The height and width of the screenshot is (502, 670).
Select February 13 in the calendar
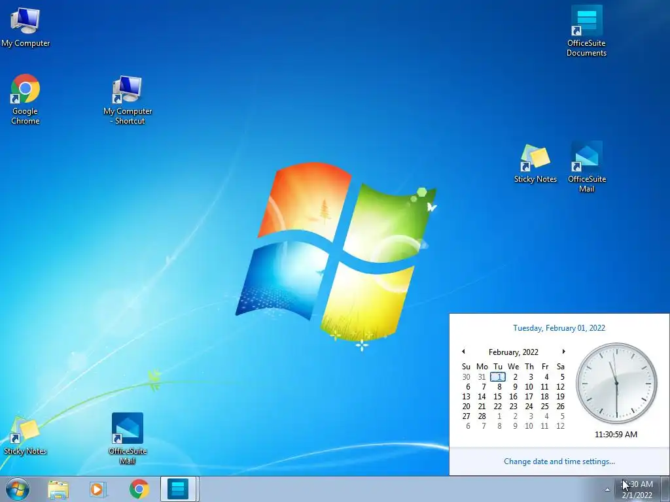[466, 397]
